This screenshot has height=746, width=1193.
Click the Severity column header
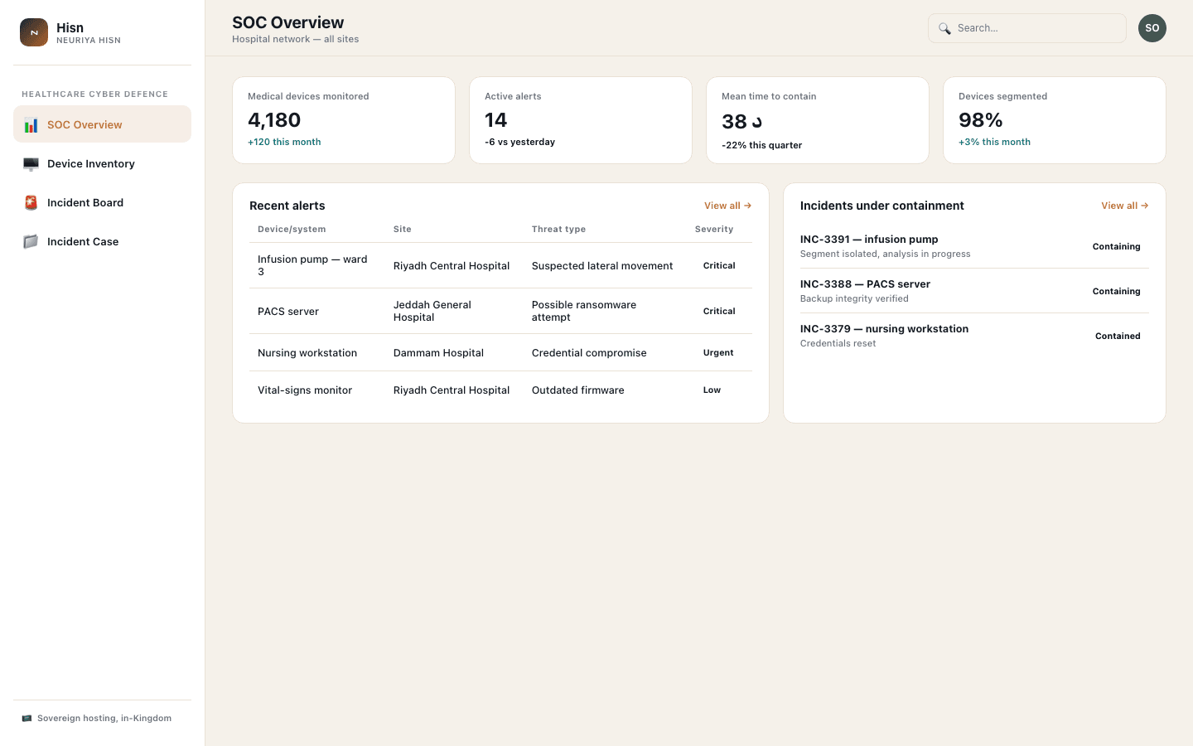(x=714, y=229)
